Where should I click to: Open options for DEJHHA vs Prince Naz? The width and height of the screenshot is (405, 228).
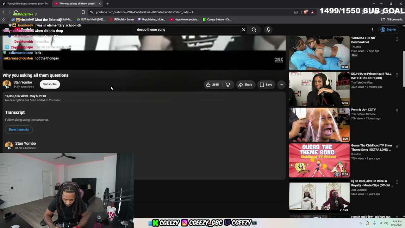click(x=397, y=75)
